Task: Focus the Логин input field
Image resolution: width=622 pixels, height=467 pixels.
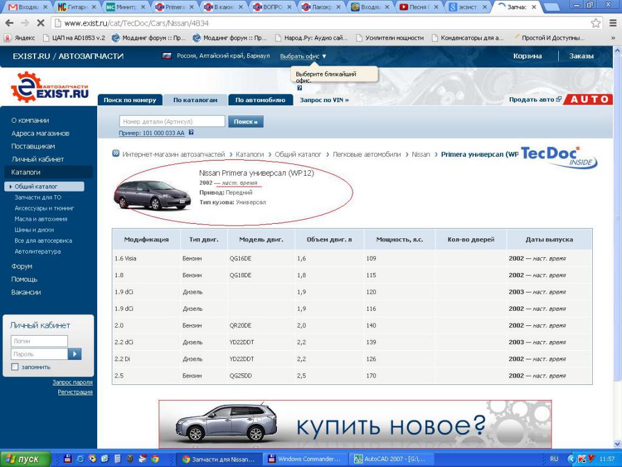Action: pyautogui.click(x=39, y=341)
